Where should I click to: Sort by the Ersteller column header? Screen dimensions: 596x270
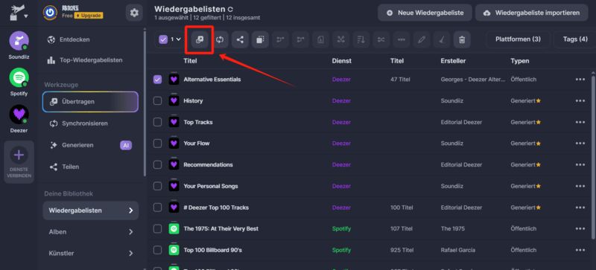pyautogui.click(x=453, y=61)
